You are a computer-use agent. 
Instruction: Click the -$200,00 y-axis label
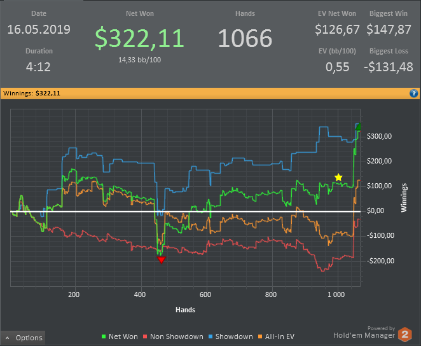(x=380, y=261)
